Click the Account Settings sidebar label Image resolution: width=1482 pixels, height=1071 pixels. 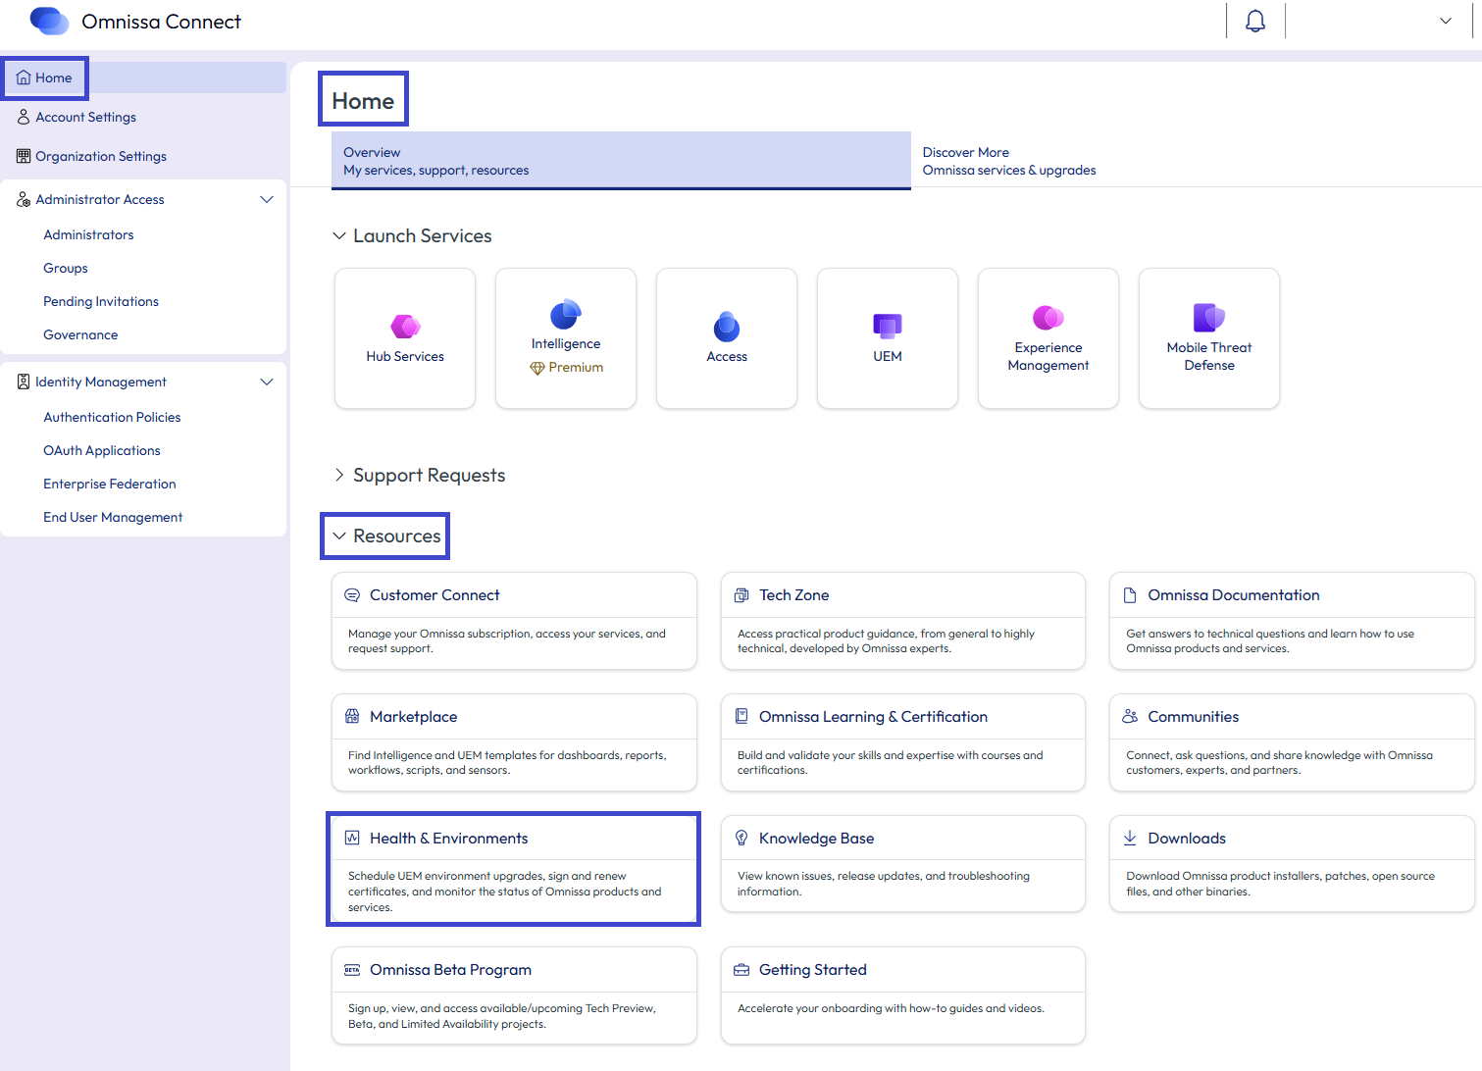tap(85, 117)
